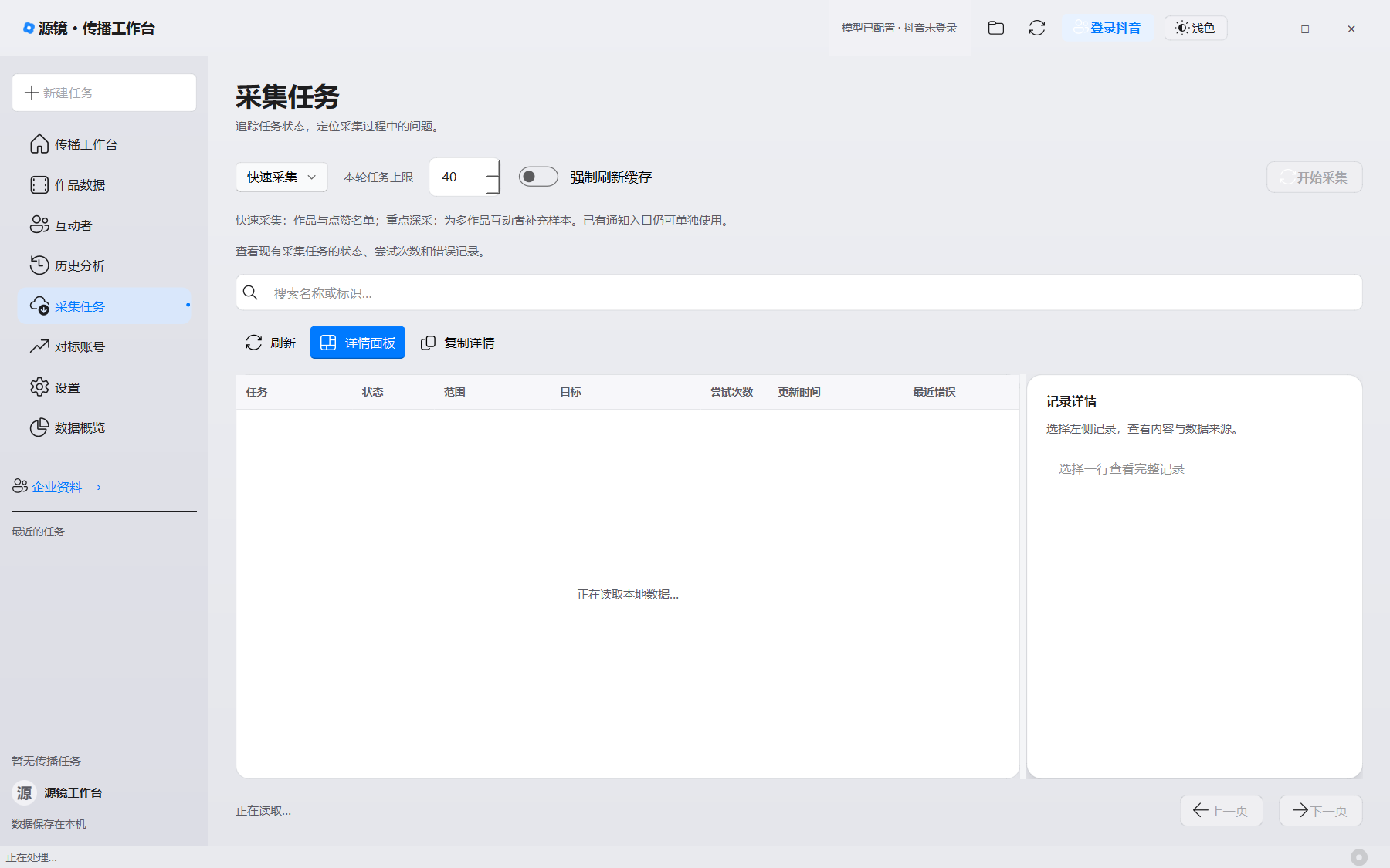Click the clock icon beside 历史分析
Screen dimensions: 1390x868
click(x=39, y=265)
